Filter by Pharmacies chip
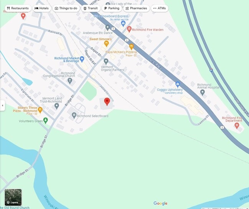Image resolution: width=249 pixels, height=209 pixels. [136, 8]
